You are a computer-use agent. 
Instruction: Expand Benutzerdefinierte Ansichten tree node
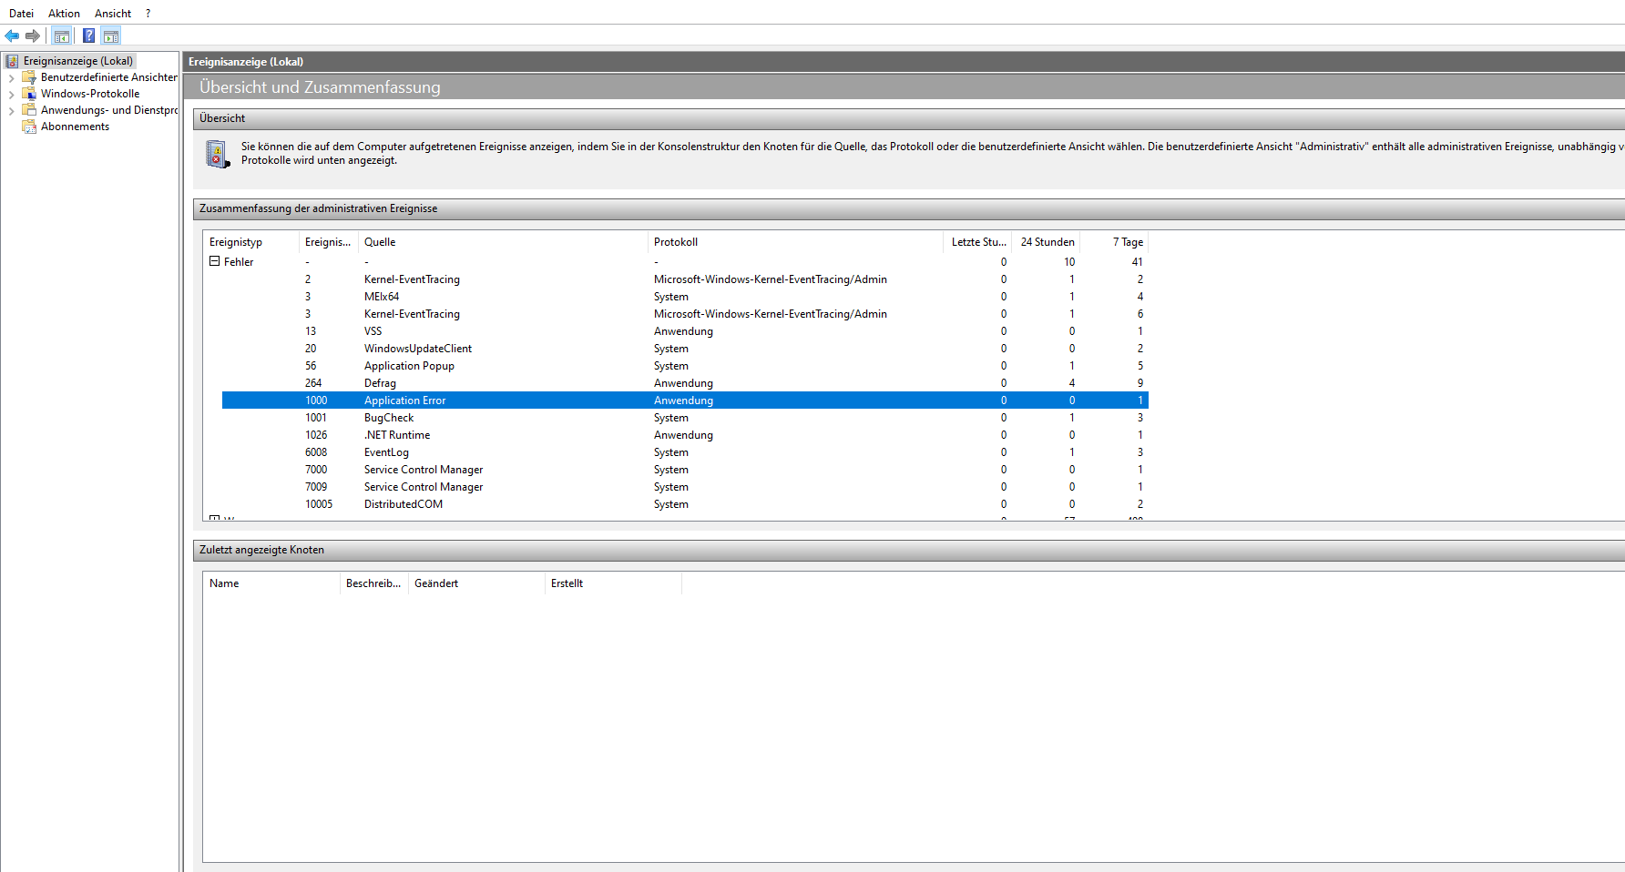click(11, 78)
